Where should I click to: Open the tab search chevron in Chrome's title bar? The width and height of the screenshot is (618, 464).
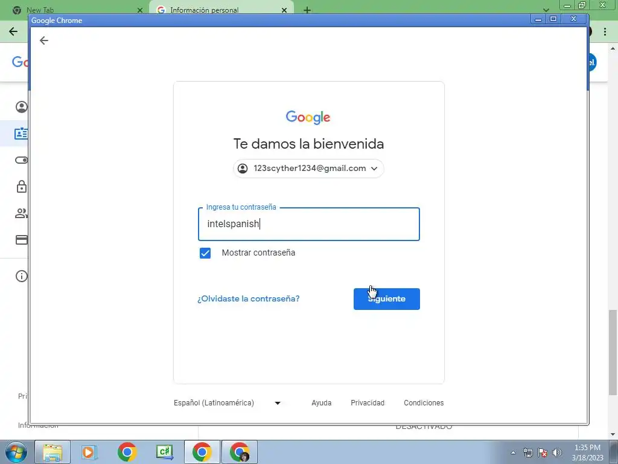(x=546, y=10)
